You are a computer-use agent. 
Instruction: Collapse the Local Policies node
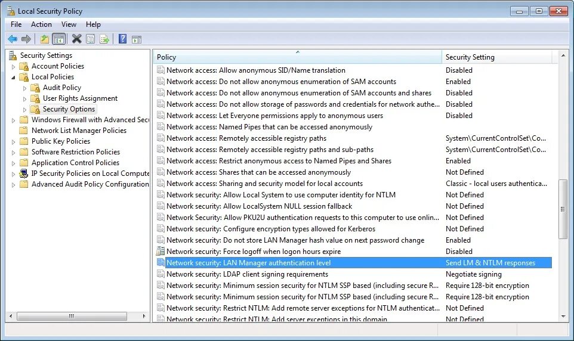(13, 77)
